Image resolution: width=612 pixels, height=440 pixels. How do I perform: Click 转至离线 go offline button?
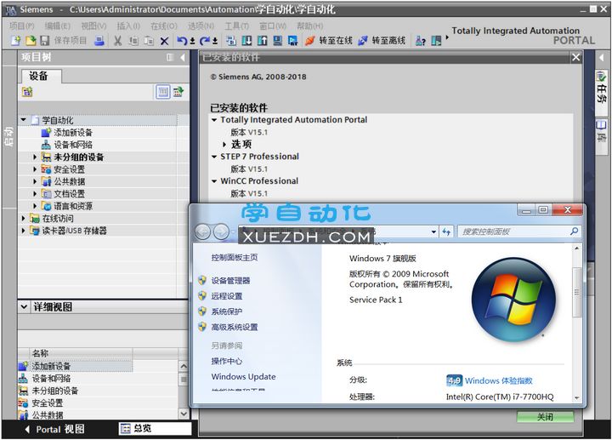tap(382, 40)
